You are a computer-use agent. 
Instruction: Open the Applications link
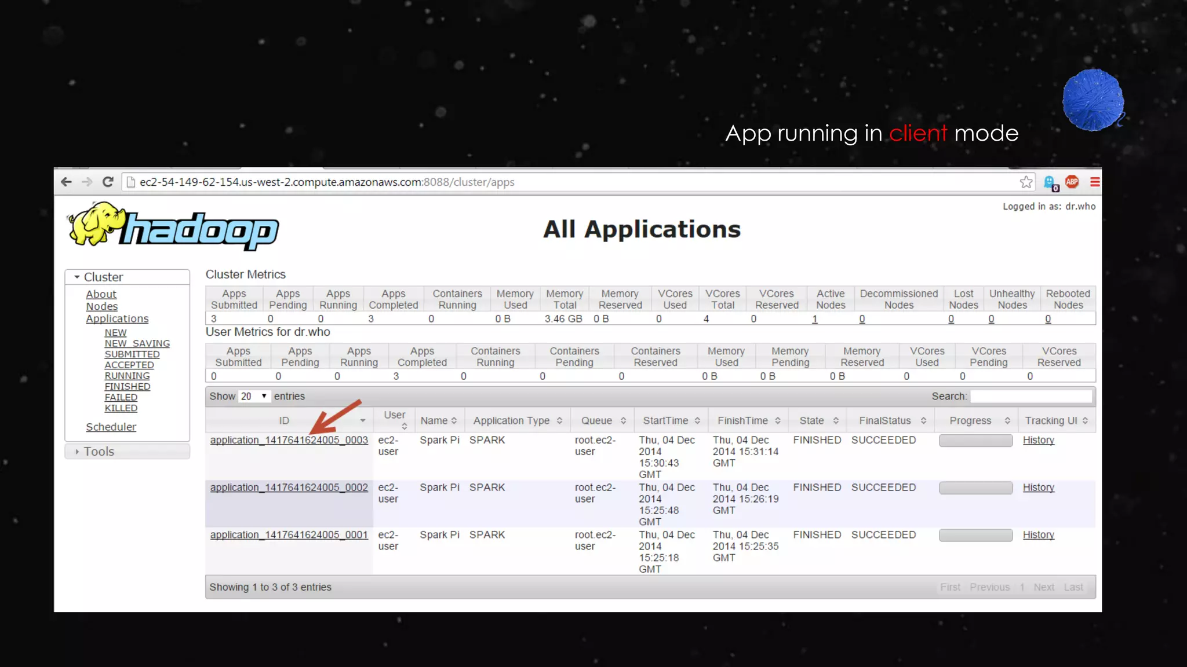click(x=117, y=318)
